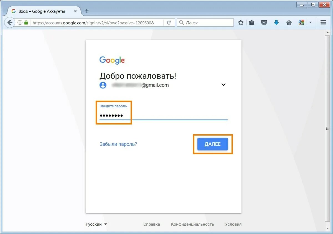Click the S3 extension icon in toolbar
This screenshot has width=333, height=234.
[x=301, y=23]
